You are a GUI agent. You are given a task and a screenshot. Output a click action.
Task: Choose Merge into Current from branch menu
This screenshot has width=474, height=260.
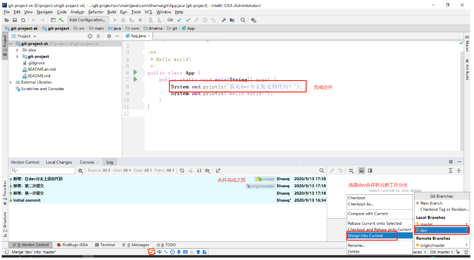[x=380, y=236]
